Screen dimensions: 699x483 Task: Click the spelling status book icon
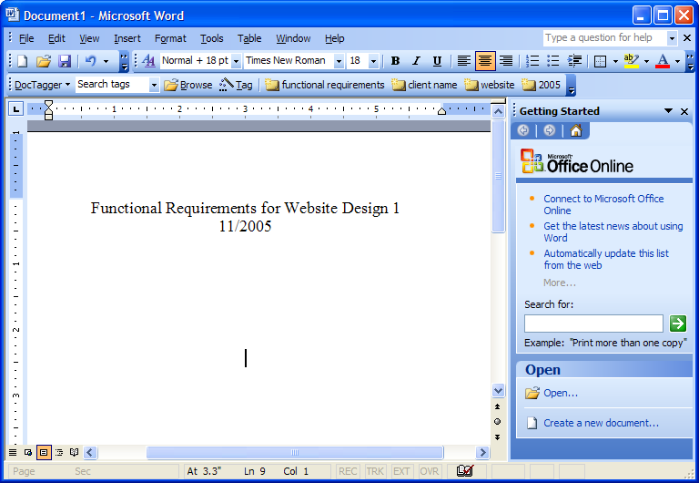tap(465, 471)
